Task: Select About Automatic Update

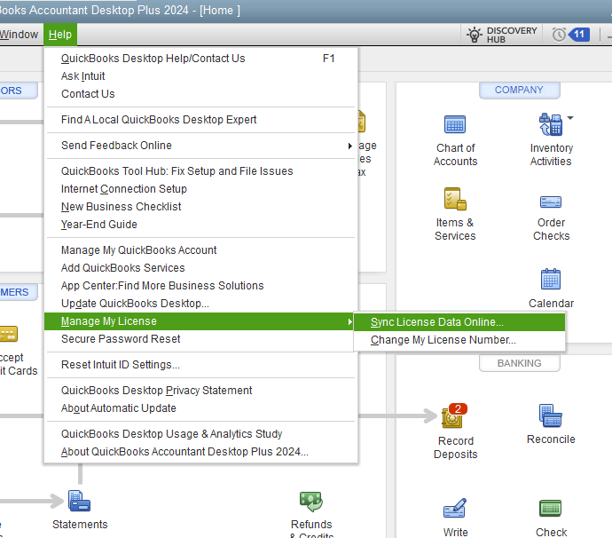Action: pyautogui.click(x=200, y=408)
